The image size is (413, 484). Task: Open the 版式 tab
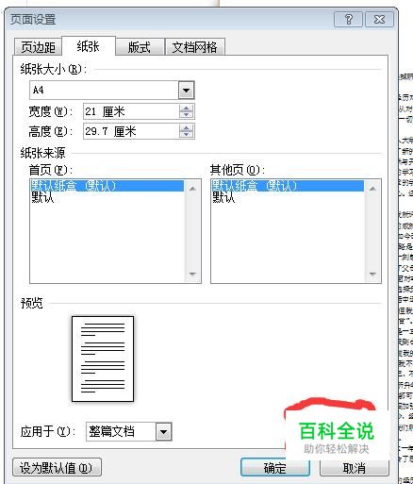[140, 47]
